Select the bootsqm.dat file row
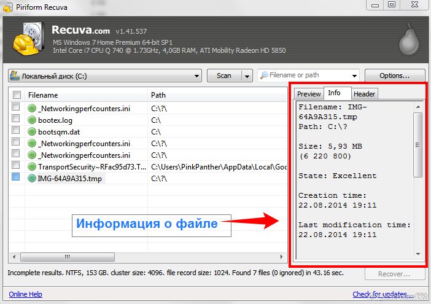The height and width of the screenshot is (304, 431). tap(148, 131)
